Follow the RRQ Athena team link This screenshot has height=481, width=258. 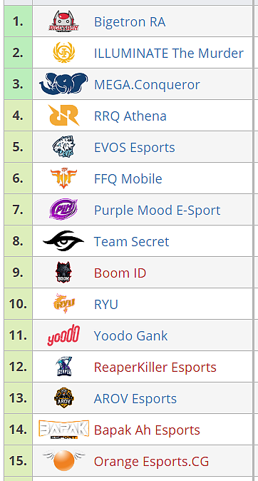pos(130,116)
